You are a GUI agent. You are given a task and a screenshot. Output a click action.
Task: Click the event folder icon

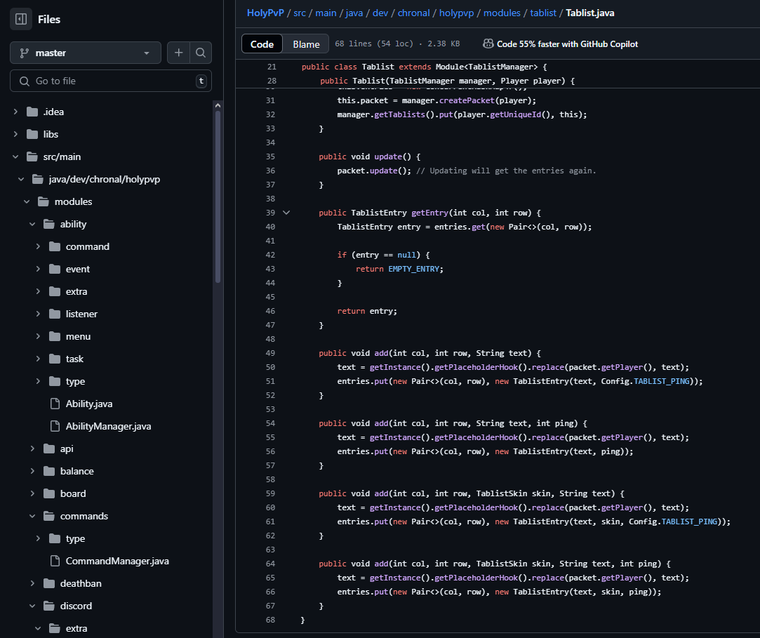(x=55, y=269)
